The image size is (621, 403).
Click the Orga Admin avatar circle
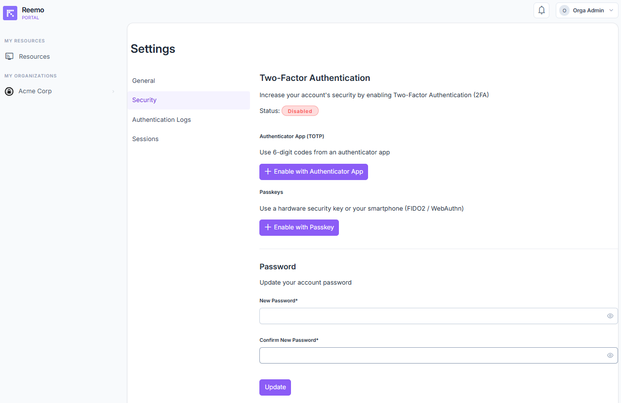coord(564,10)
